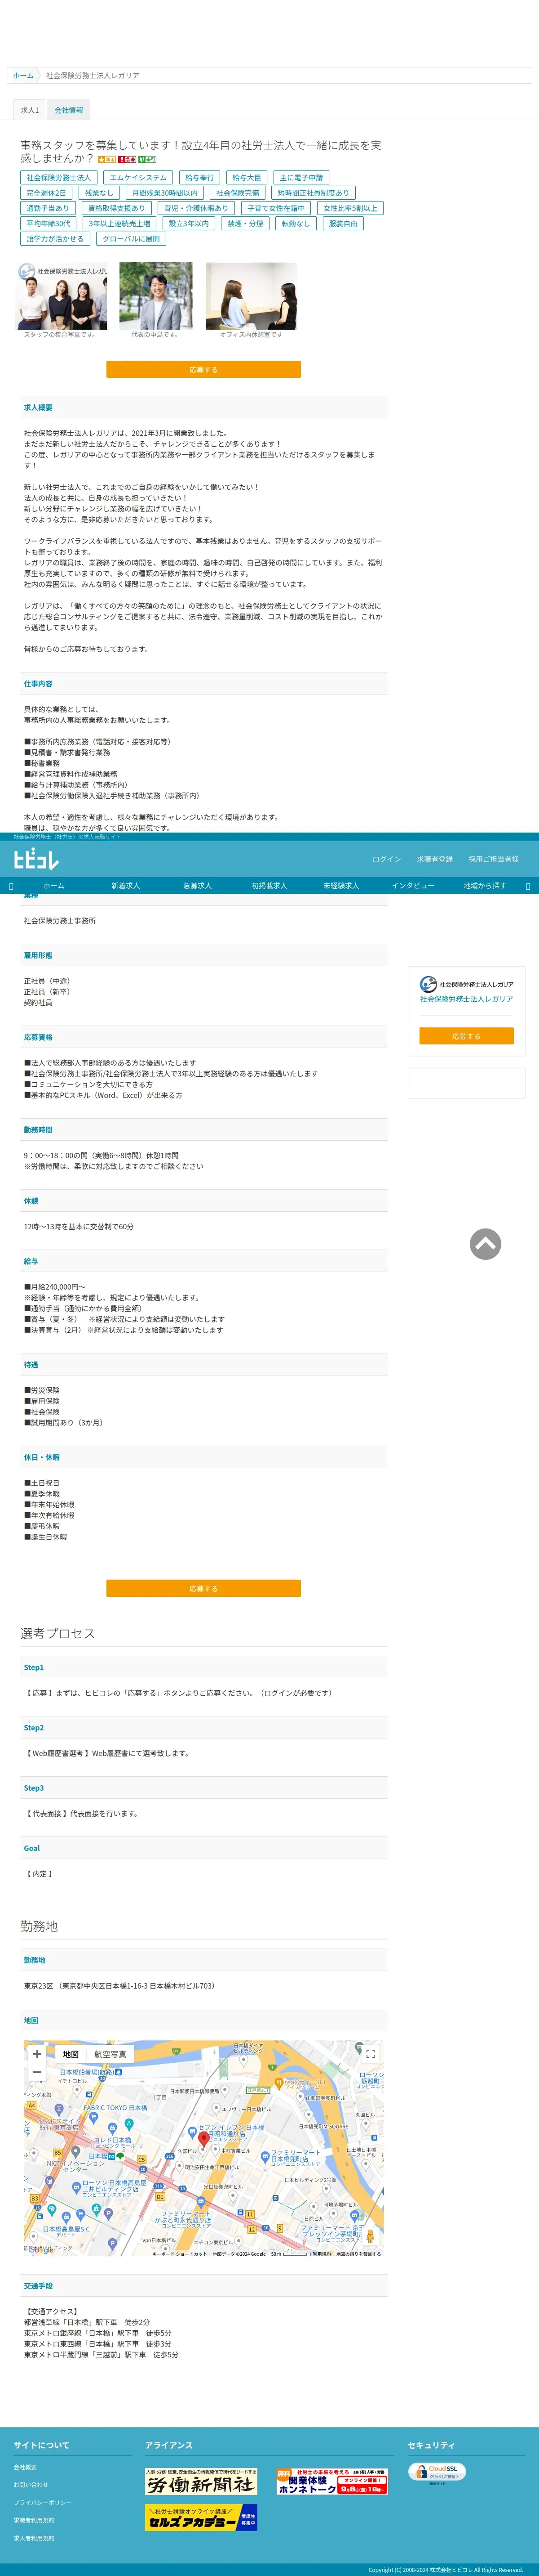The height and width of the screenshot is (2576, 539).
Task: Click the 求職者登録 link in header
Action: click(434, 859)
